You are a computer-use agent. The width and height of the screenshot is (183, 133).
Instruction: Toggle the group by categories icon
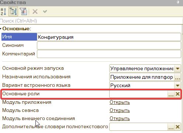[13, 11]
